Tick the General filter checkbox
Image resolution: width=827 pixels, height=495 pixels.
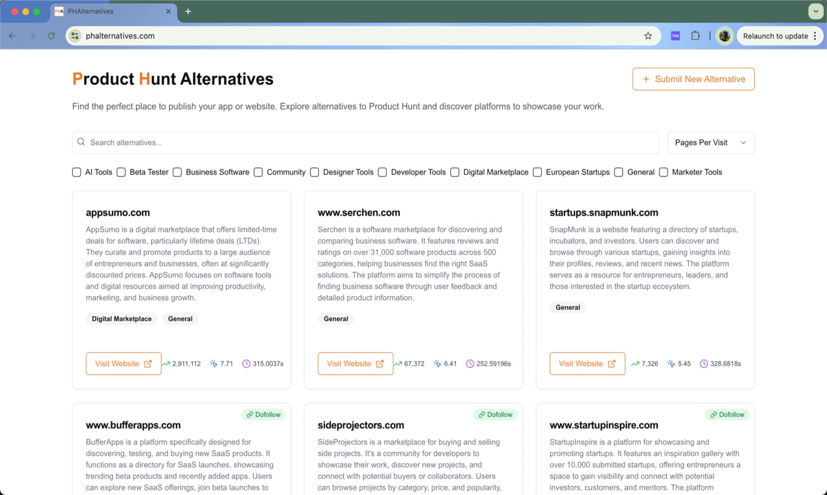(x=619, y=172)
